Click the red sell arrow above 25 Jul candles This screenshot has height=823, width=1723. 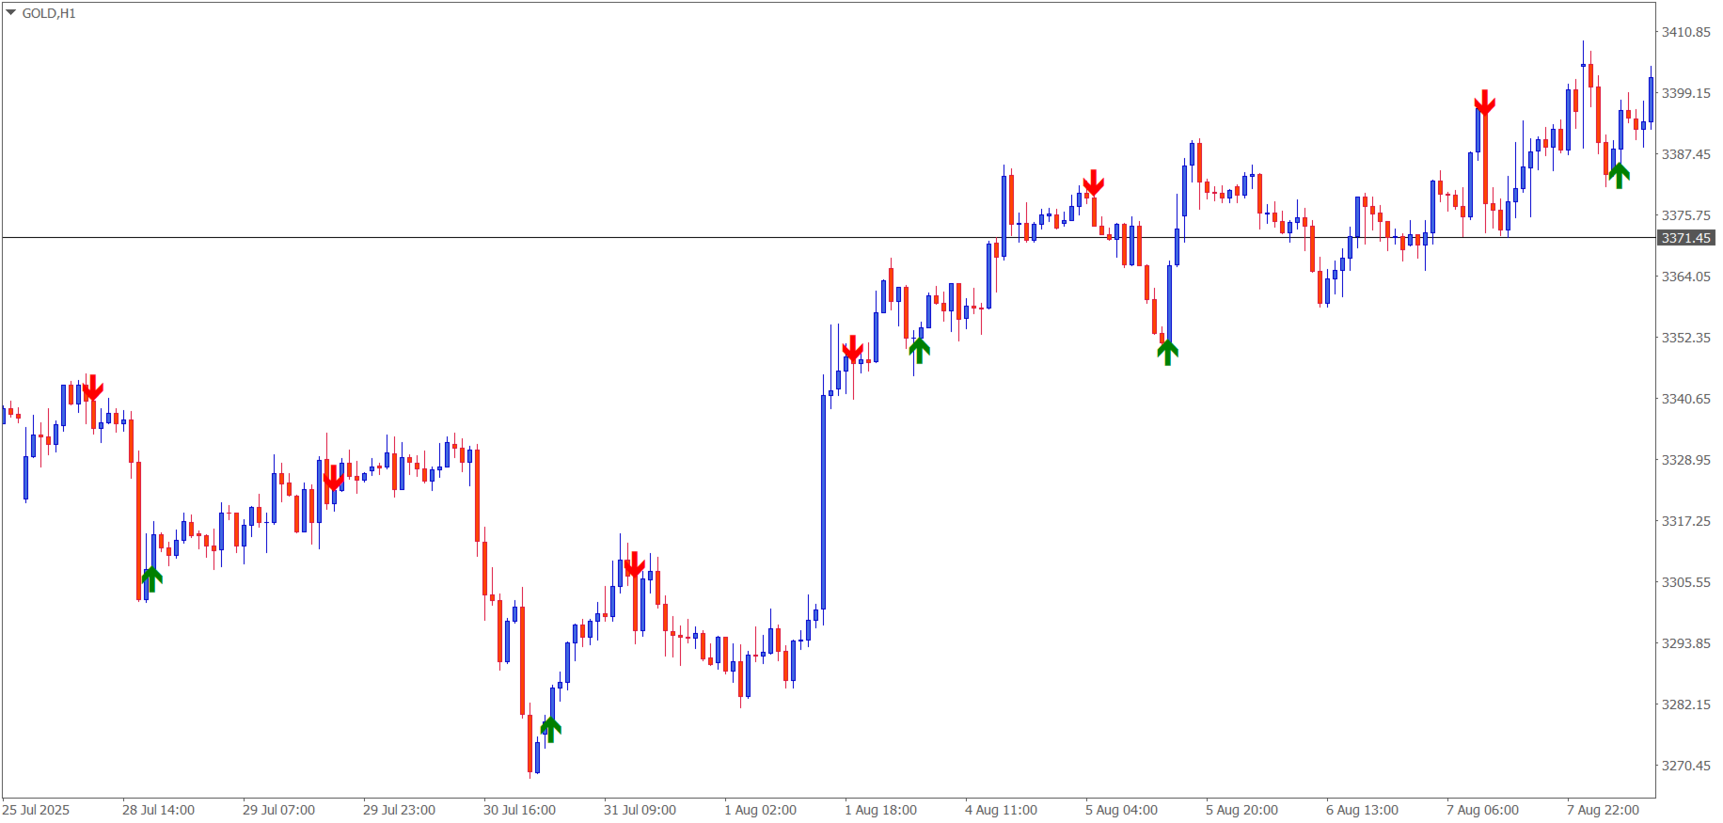coord(92,388)
